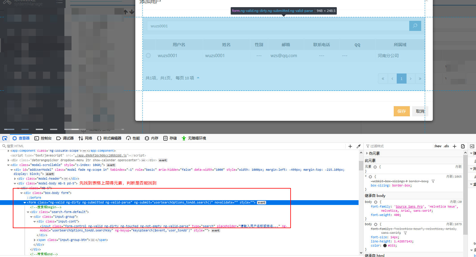Collapse the search-form-default div node

coord(28,212)
